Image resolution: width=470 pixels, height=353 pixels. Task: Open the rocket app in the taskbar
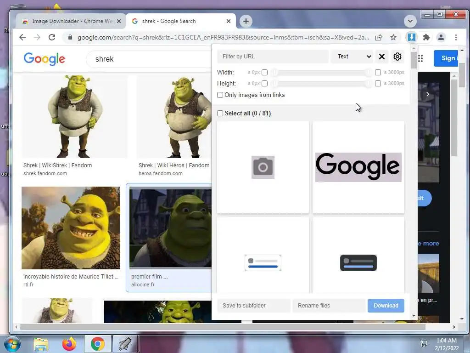[125, 344]
